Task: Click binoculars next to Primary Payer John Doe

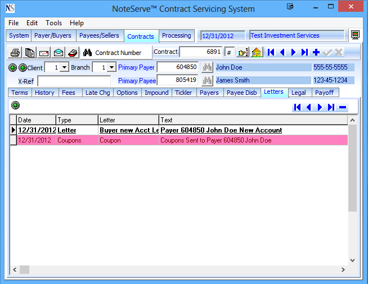Action: click(207, 67)
